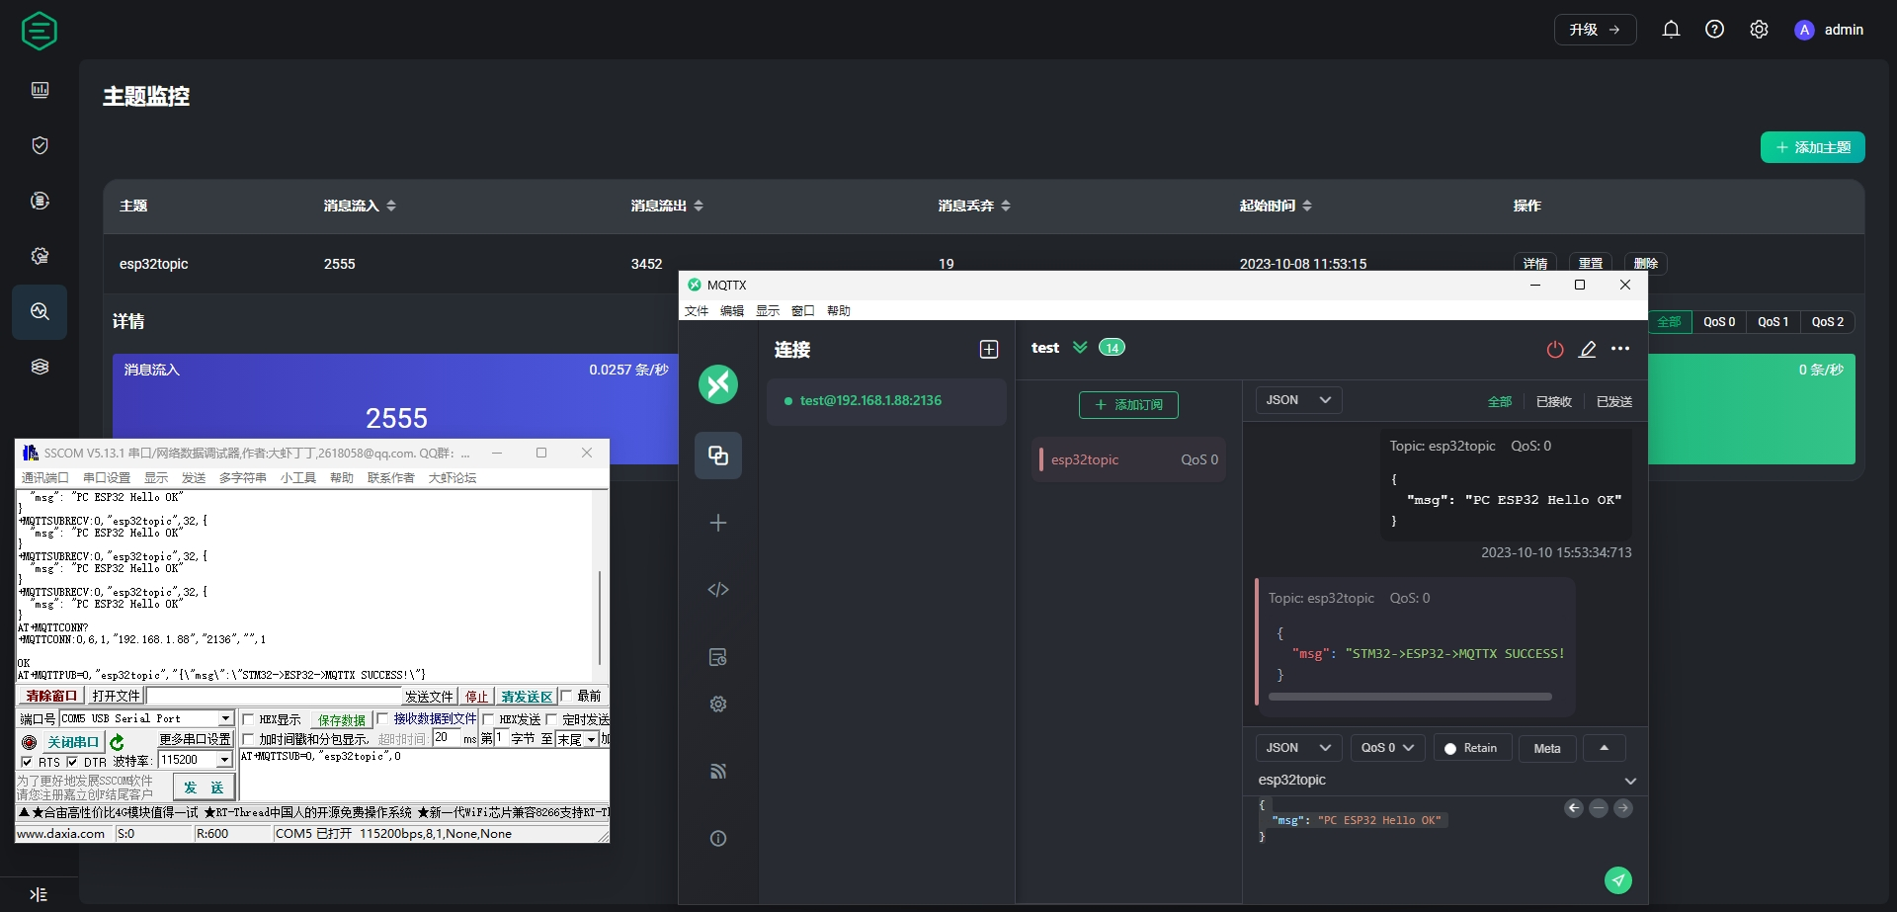The height and width of the screenshot is (912, 1897).
Task: Open the new connection plus icon in MQTTX sidebar
Action: [718, 523]
